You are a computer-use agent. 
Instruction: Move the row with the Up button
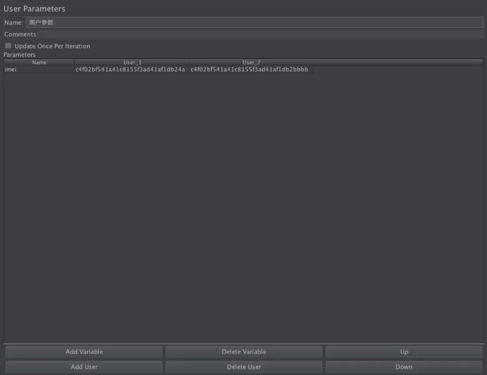pyautogui.click(x=404, y=352)
